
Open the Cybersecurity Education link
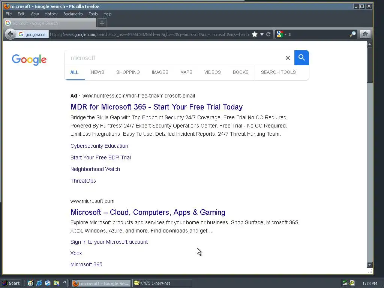(99, 146)
